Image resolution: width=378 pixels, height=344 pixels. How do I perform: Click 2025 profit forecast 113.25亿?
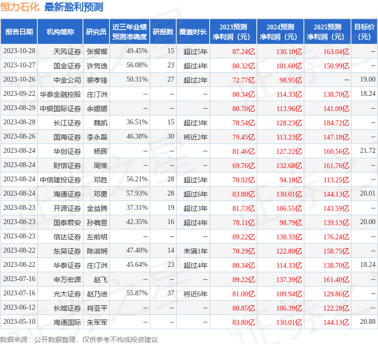point(336,179)
